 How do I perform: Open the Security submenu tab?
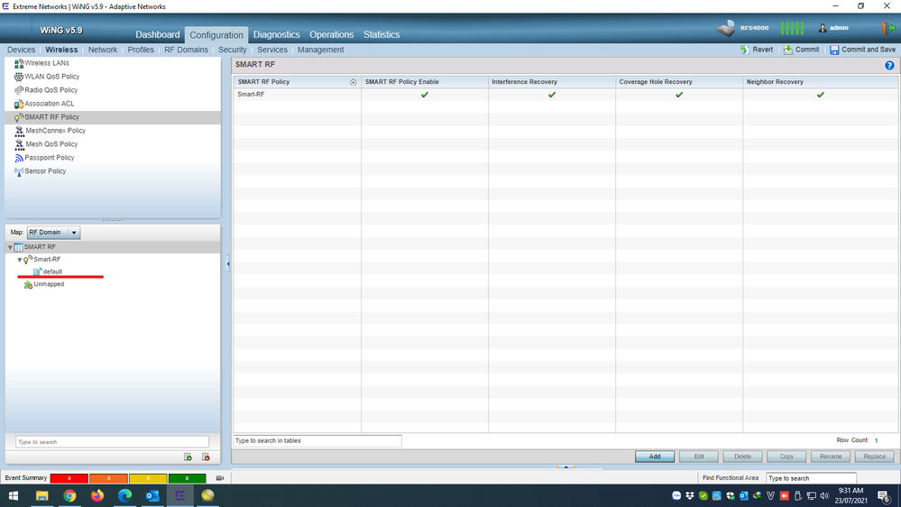232,50
